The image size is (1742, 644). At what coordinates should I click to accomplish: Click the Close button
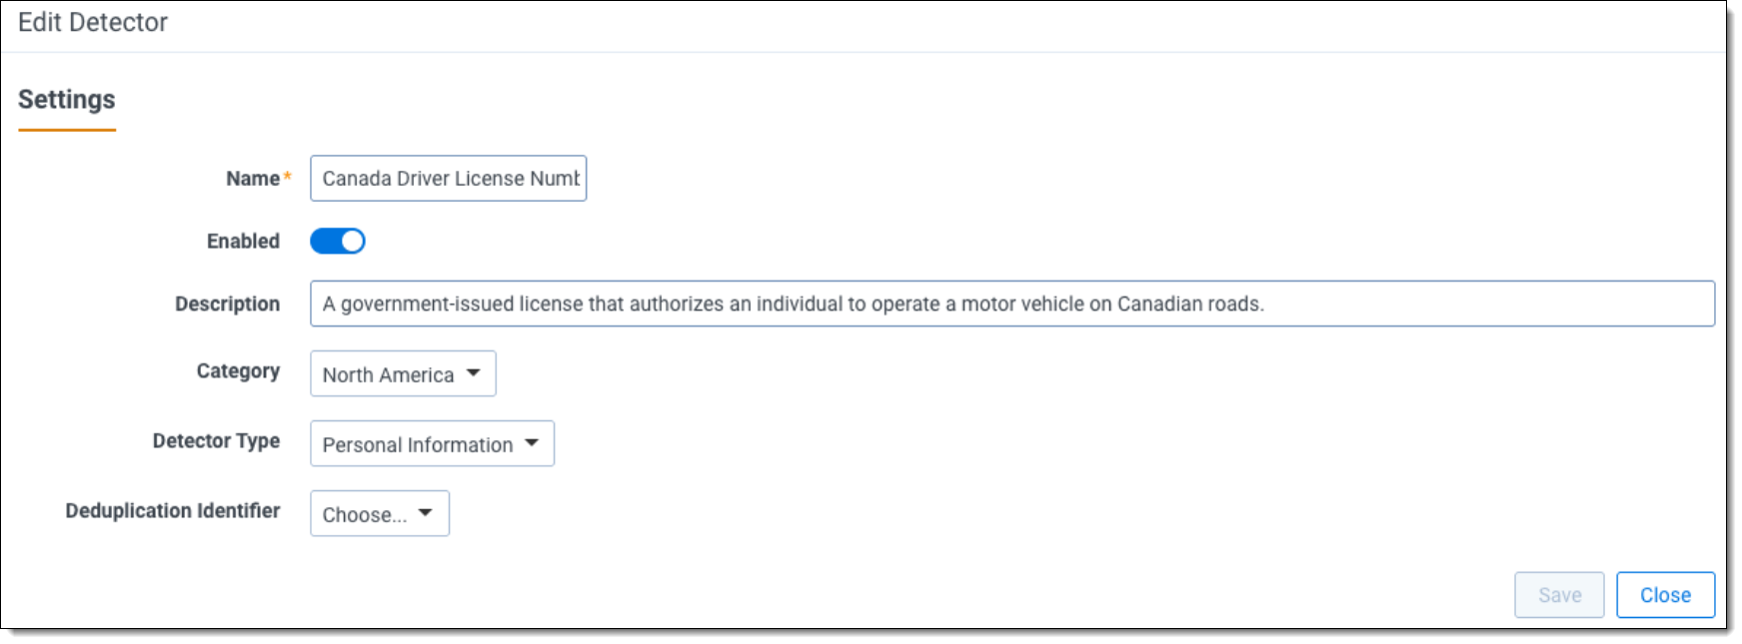tap(1665, 595)
